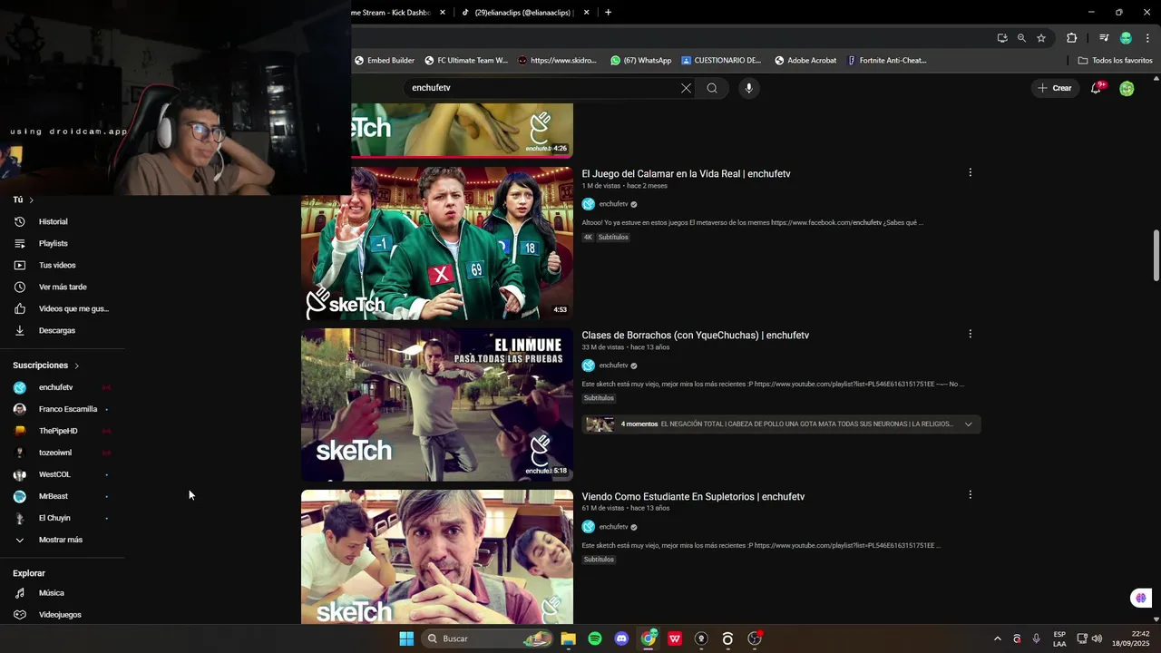Viewport: 1161px width, 653px height.
Task: Open Playlists in the sidebar
Action: click(53, 243)
